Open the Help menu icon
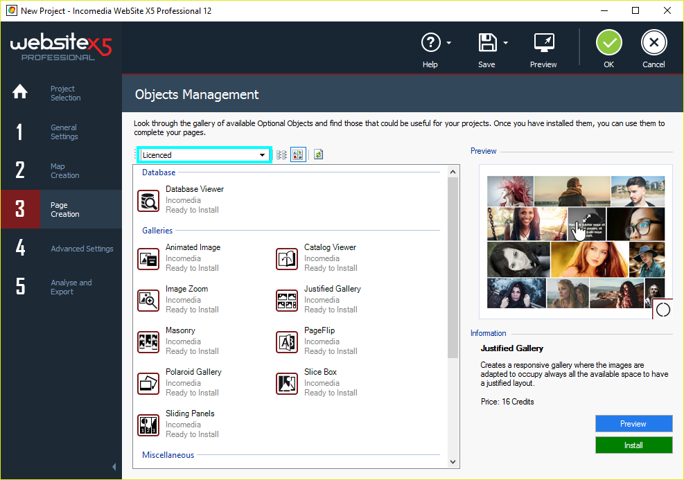The width and height of the screenshot is (684, 480). pyautogui.click(x=430, y=43)
